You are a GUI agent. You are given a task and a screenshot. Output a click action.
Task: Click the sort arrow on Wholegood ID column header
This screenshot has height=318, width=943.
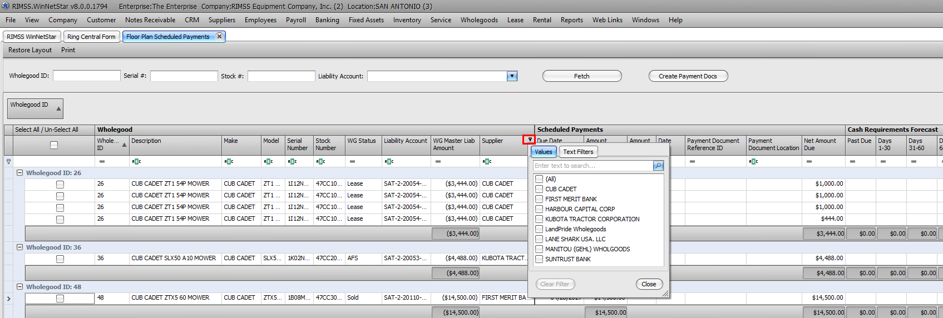tap(124, 145)
